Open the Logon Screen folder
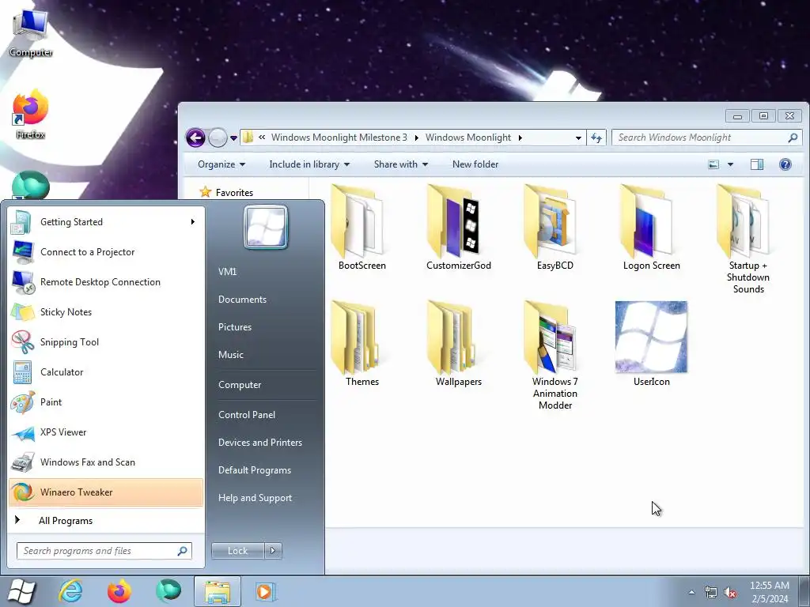Image resolution: width=810 pixels, height=607 pixels. pos(652,228)
